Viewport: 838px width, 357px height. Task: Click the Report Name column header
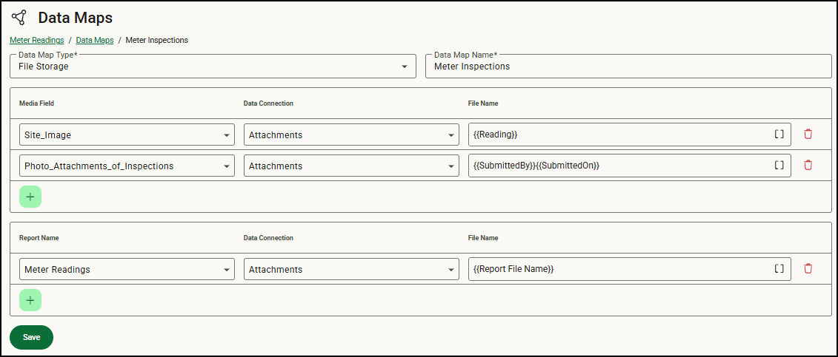[x=39, y=238]
